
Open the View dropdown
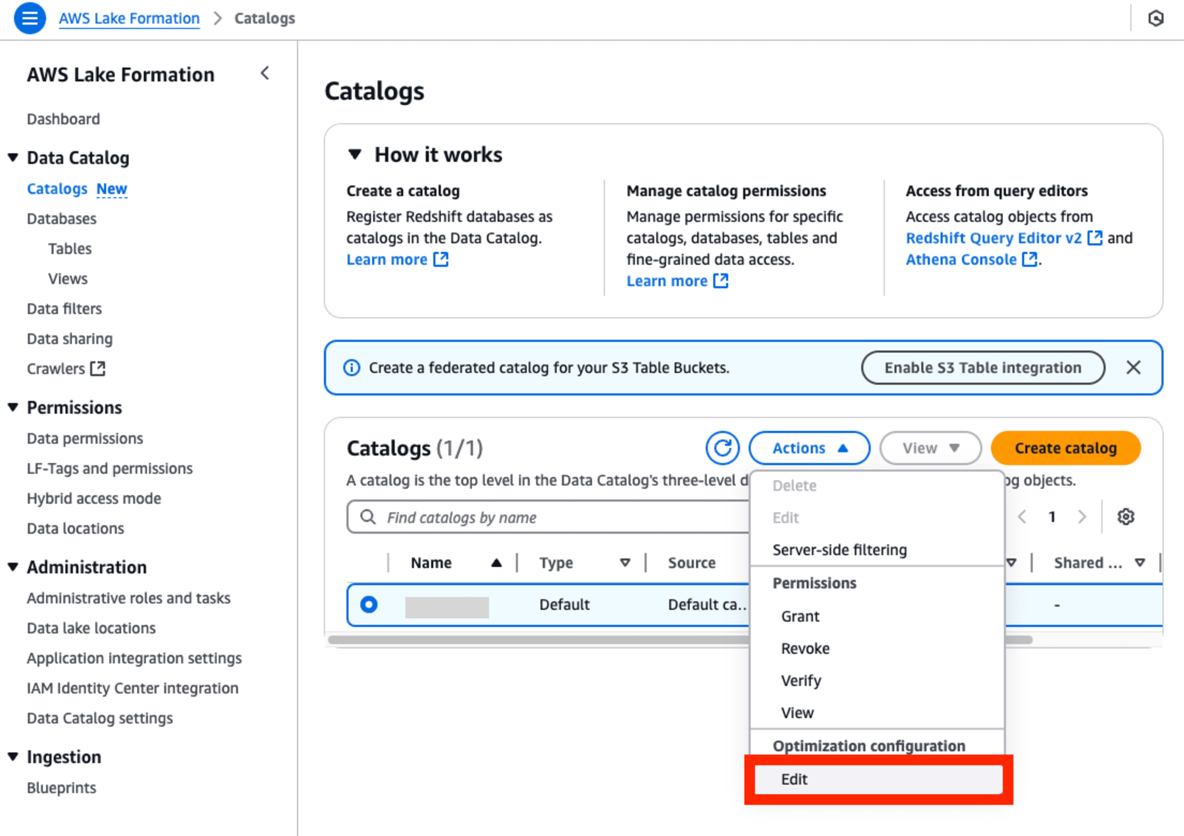(930, 448)
